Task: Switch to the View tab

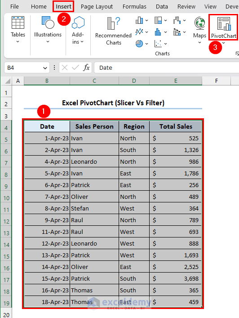Action: pyautogui.click(x=210, y=6)
